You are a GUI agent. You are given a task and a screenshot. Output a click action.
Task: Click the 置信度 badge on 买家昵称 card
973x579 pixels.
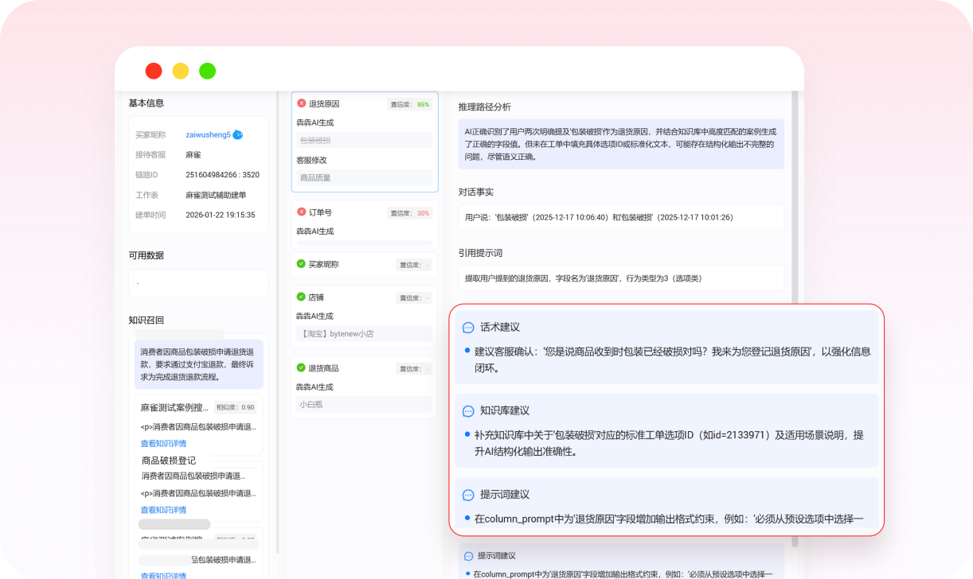coord(414,265)
